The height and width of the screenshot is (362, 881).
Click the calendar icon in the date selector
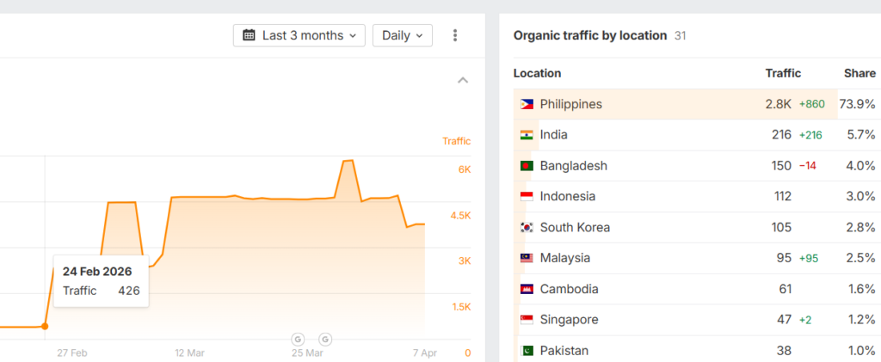click(249, 35)
